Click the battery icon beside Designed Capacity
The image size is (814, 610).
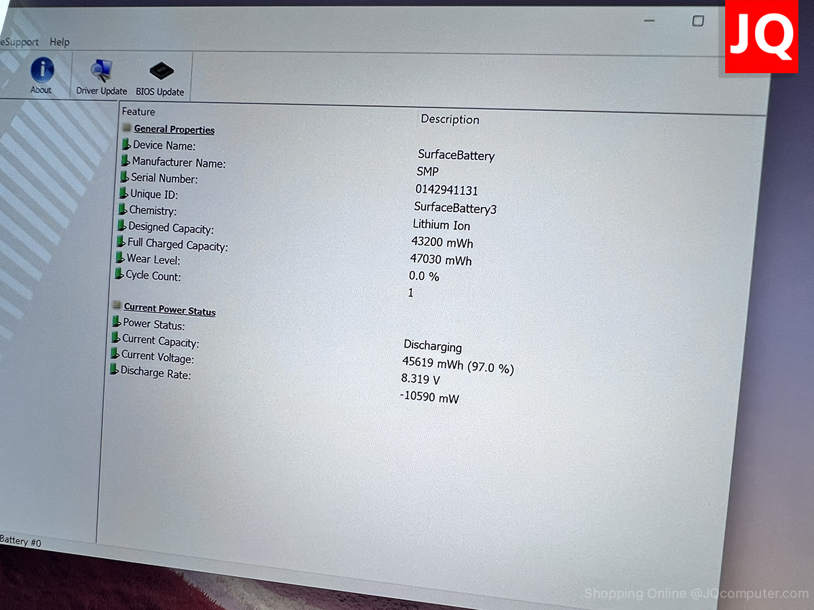click(122, 226)
